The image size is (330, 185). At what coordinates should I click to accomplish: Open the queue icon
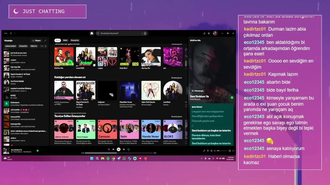[208, 151]
